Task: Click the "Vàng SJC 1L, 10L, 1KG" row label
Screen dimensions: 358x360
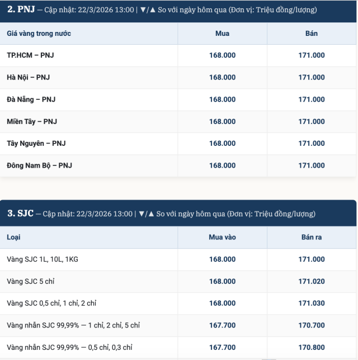Action: 43,260
